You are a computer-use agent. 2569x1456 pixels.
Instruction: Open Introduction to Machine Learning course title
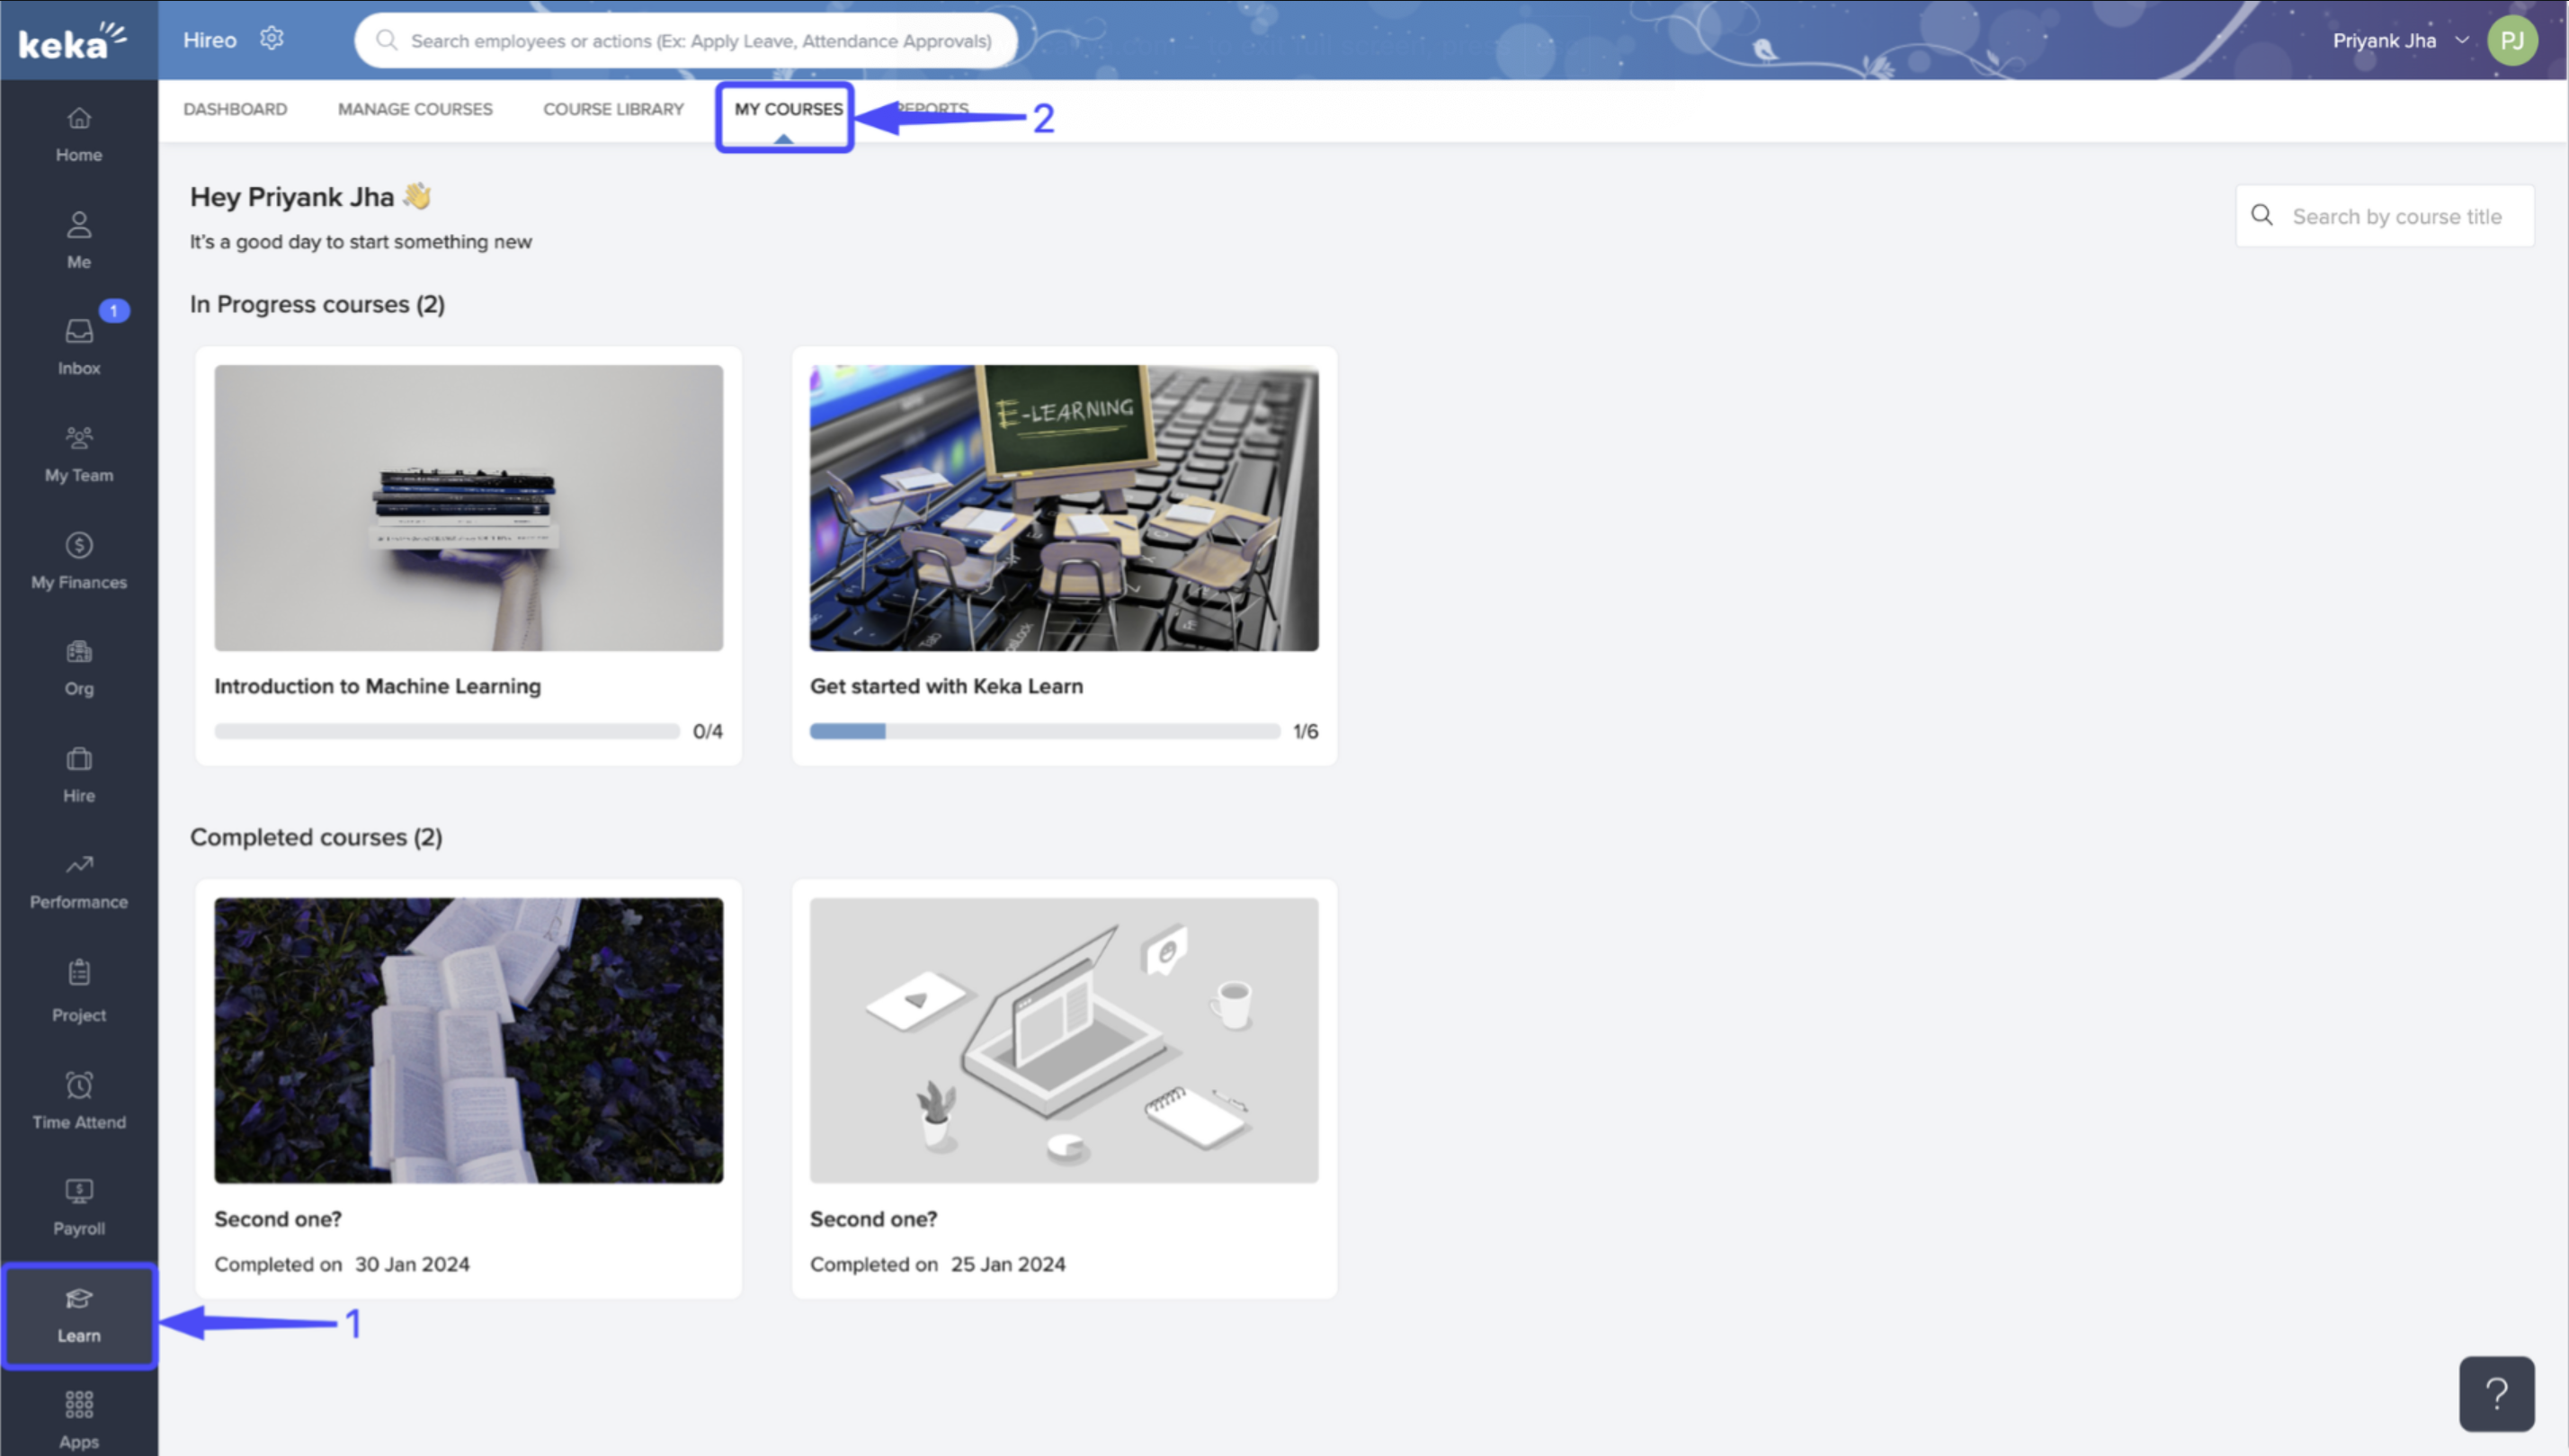pyautogui.click(x=377, y=686)
